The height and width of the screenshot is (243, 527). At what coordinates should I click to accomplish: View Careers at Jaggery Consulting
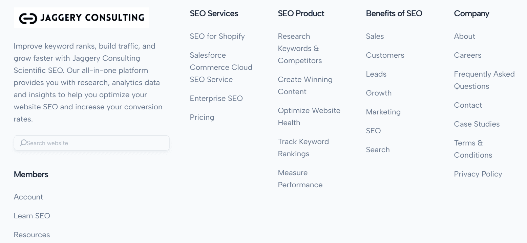click(467, 55)
